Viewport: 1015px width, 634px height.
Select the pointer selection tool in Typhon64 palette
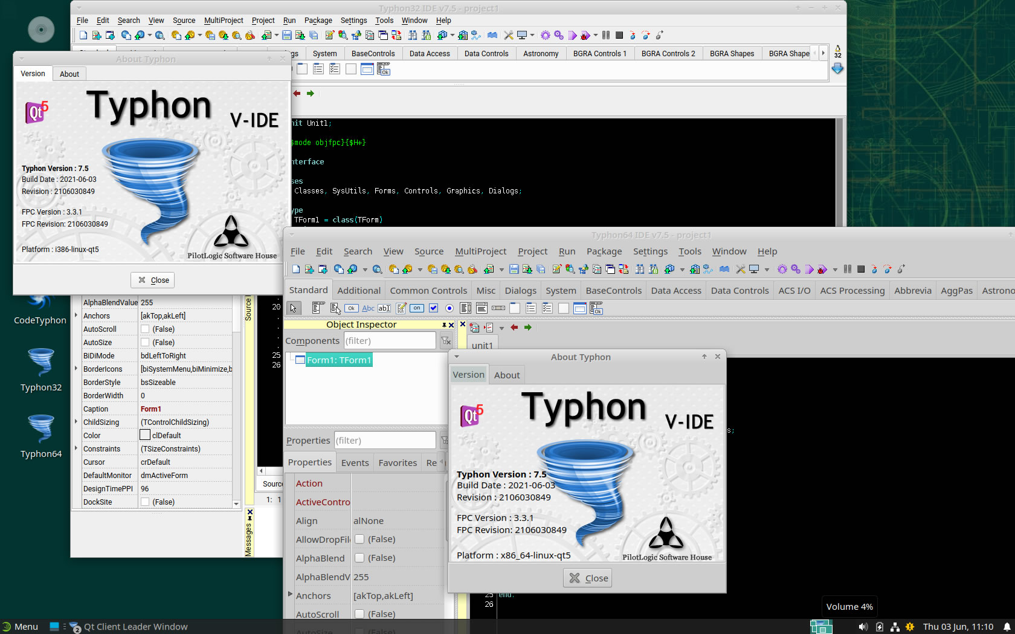tap(294, 308)
